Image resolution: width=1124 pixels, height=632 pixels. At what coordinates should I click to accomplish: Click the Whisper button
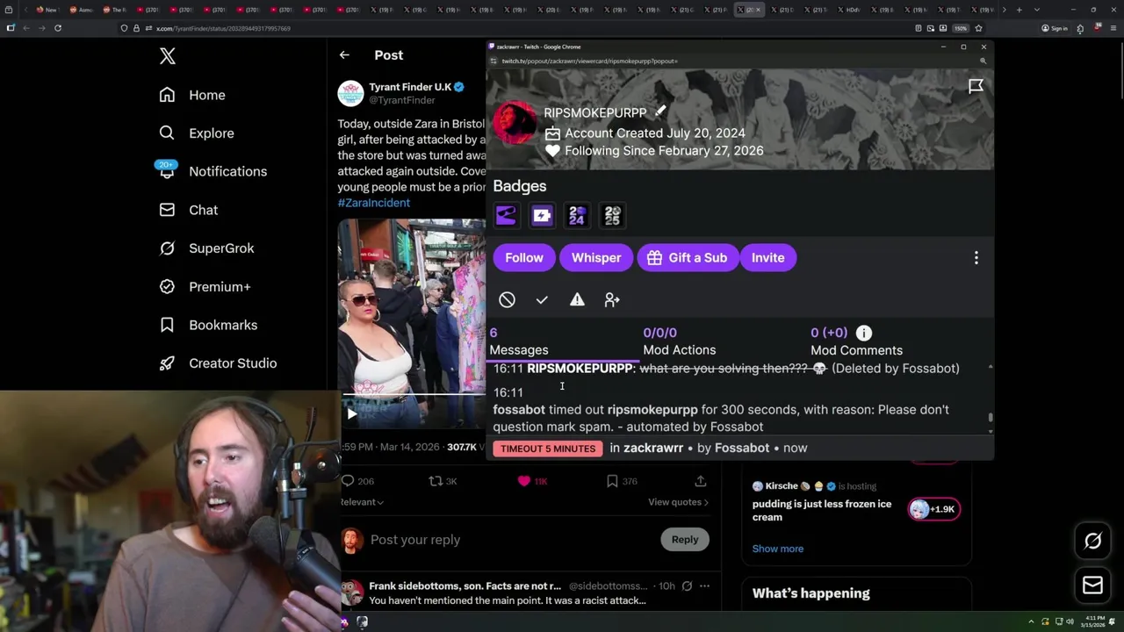tap(596, 258)
